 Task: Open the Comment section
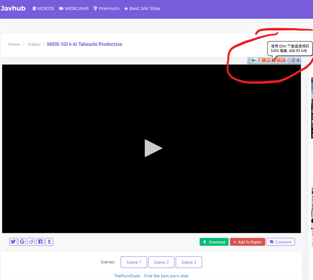(280, 242)
